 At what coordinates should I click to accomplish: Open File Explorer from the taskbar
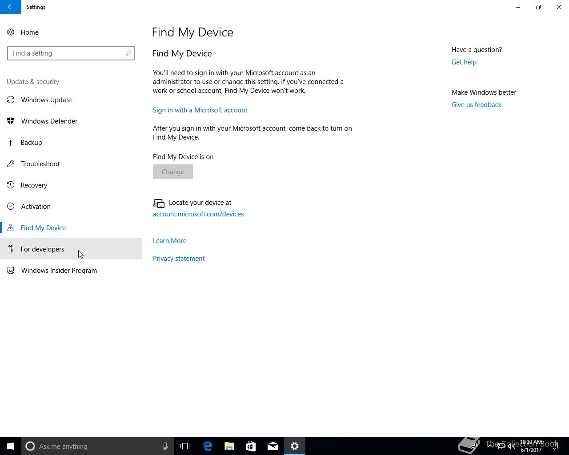coord(229,446)
